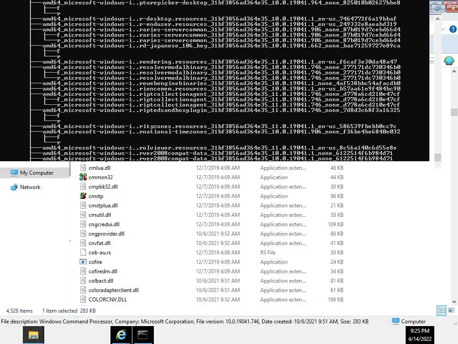The image size is (458, 344).
Task: Switch to large icons view in status bar
Action: 451,310
